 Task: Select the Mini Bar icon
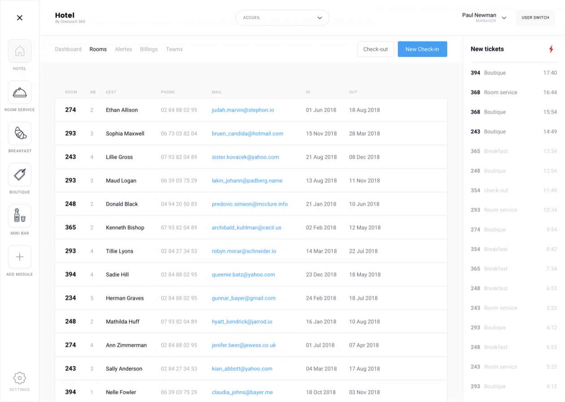pos(19,216)
